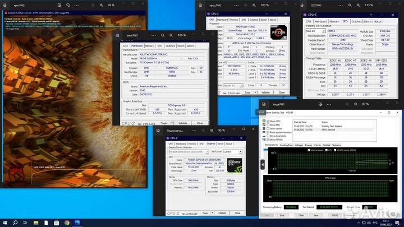Screen dimensions: 404x227
Task: Zoom in on the Видеокарта window
Action: (x=212, y=131)
